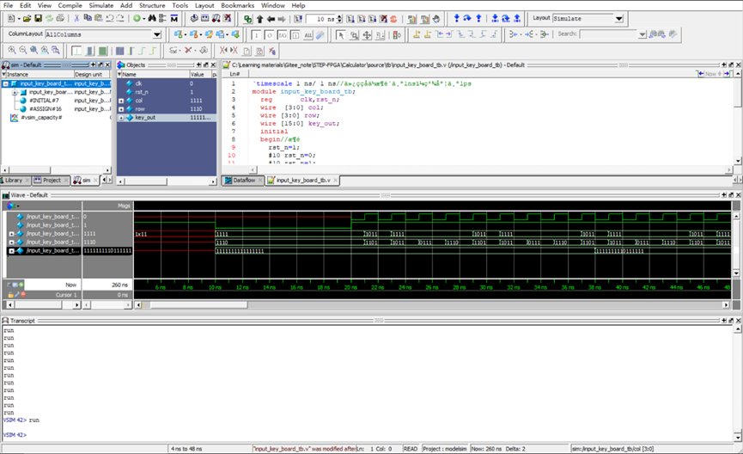Click the Step Over curved arrow icon

click(467, 19)
